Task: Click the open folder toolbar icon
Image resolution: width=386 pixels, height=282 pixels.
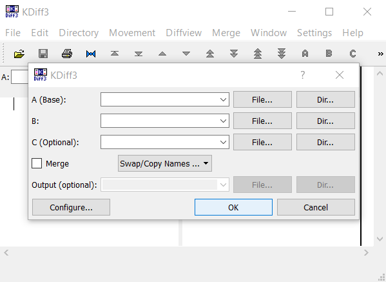Action: pos(19,54)
